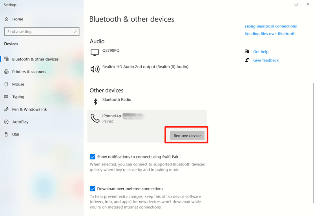Click the Home house icon

point(7,19)
